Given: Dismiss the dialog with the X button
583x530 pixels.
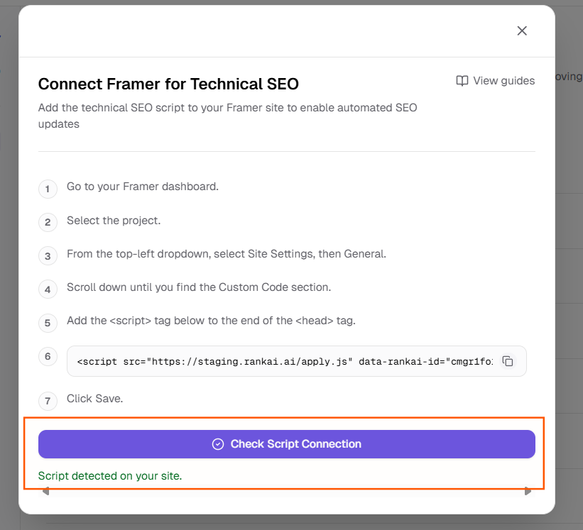Looking at the screenshot, I should pyautogui.click(x=522, y=31).
